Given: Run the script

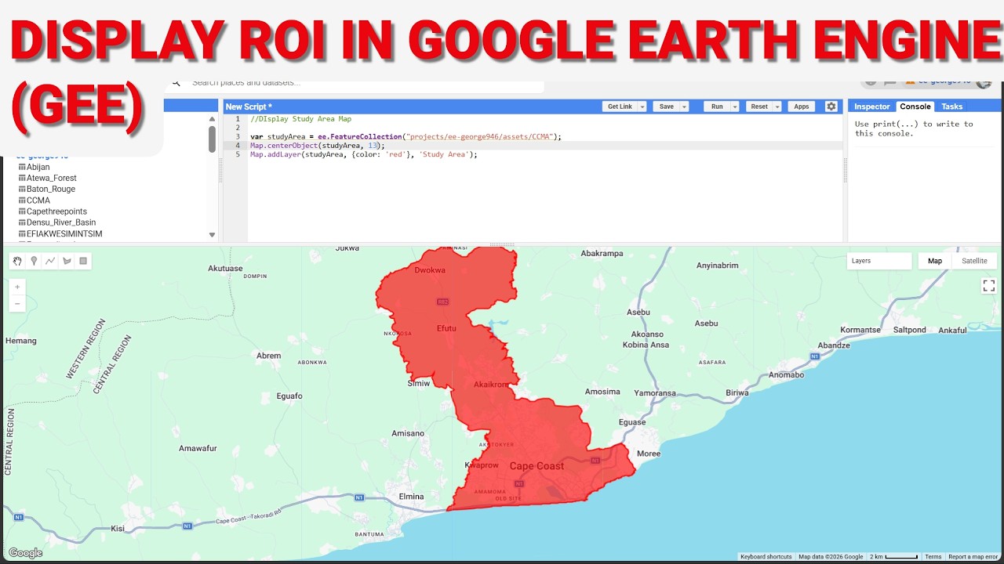Looking at the screenshot, I should (717, 107).
